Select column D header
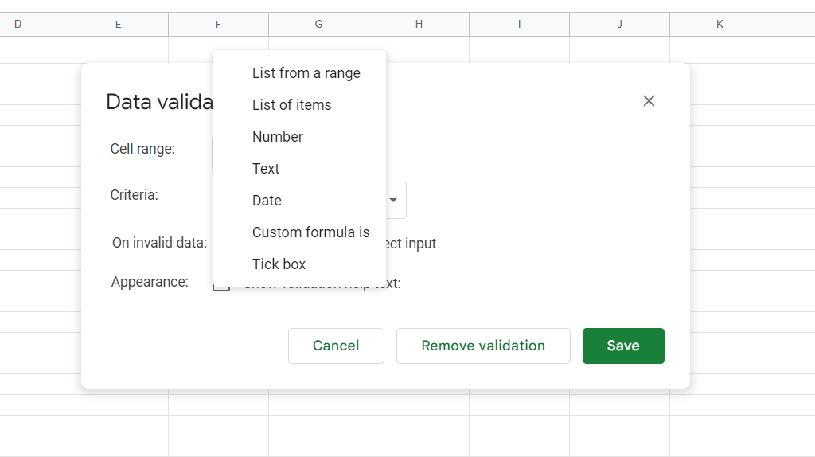Screen dimensions: 815x457 18,25
